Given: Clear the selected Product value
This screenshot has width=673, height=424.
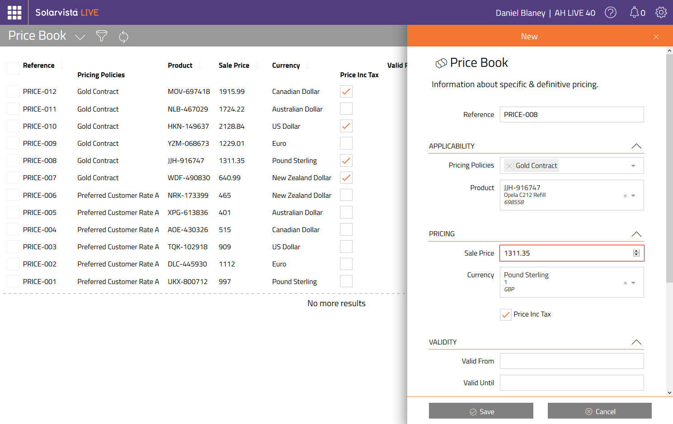Looking at the screenshot, I should [625, 196].
